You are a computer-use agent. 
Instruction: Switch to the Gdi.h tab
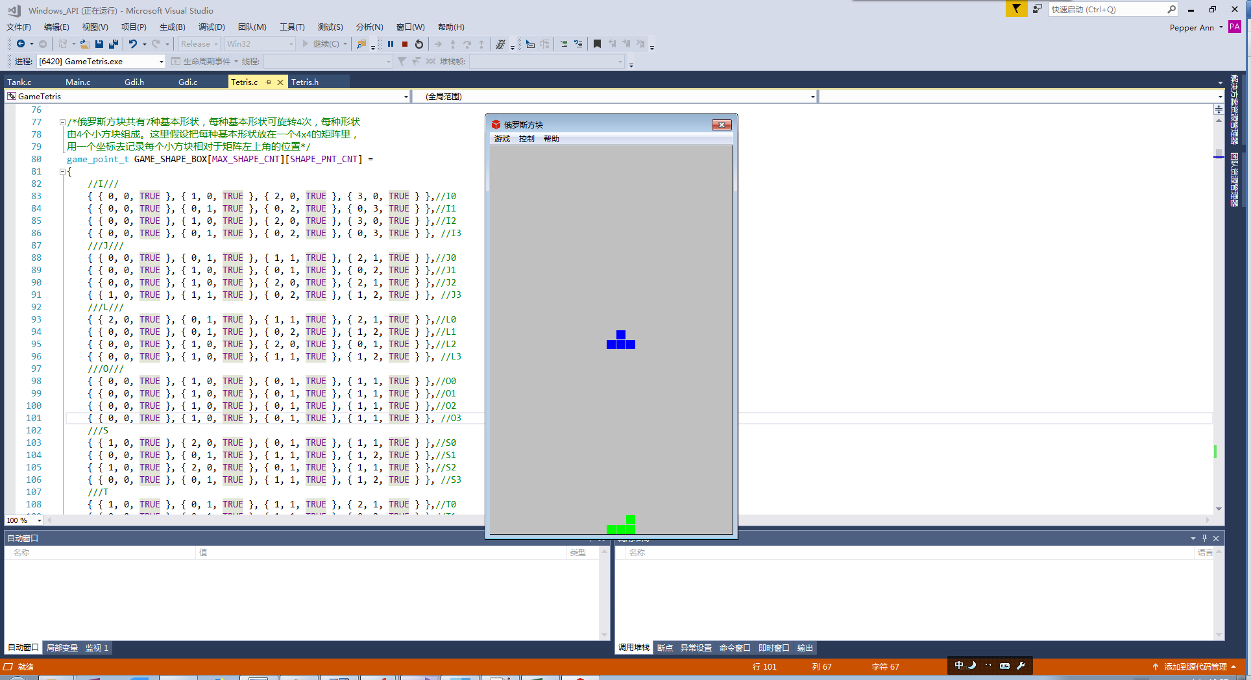(x=134, y=82)
